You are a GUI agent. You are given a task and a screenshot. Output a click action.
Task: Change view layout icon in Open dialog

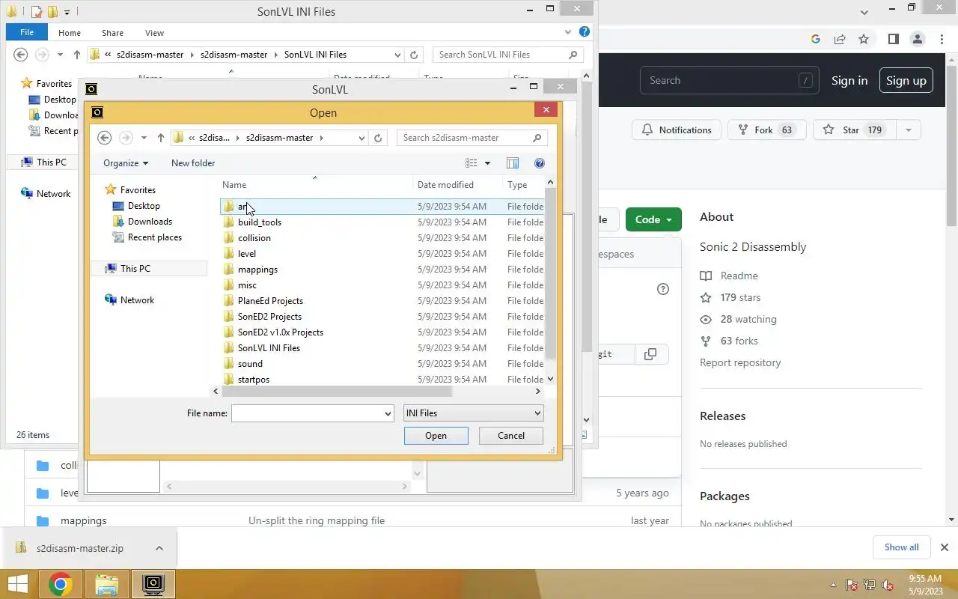coord(472,163)
